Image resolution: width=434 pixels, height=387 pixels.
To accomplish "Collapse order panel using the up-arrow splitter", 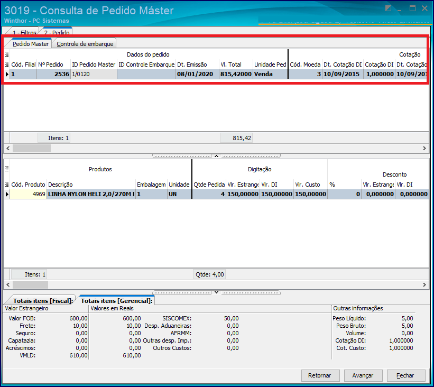I will coord(216,156).
